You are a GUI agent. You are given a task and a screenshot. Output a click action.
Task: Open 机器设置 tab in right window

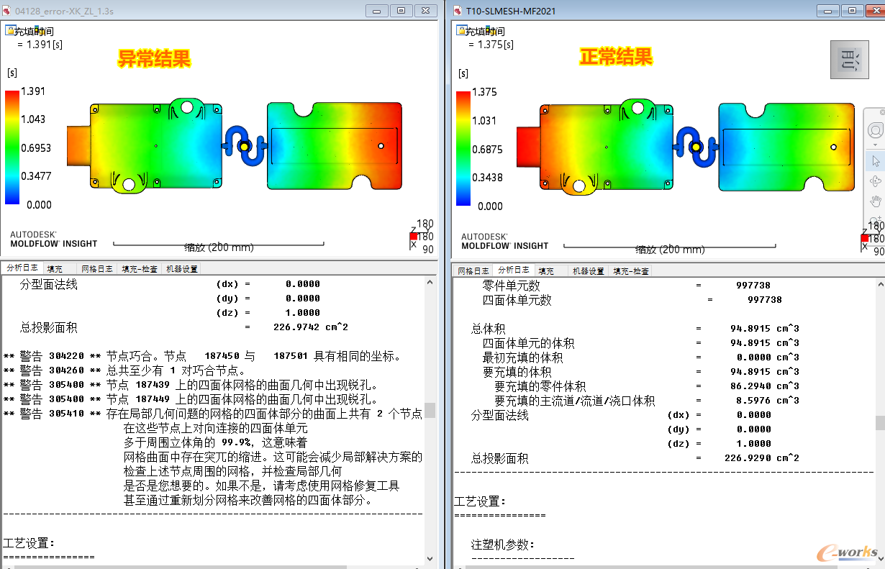click(589, 270)
